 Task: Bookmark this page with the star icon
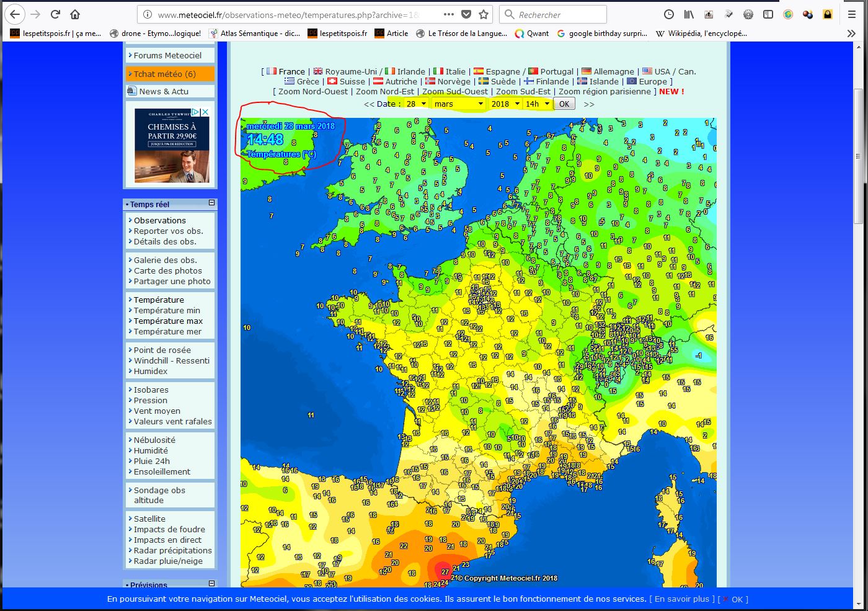pos(484,14)
